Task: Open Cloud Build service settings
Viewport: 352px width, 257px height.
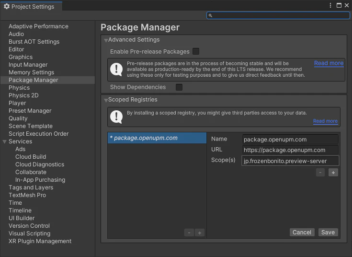Action: click(x=31, y=156)
